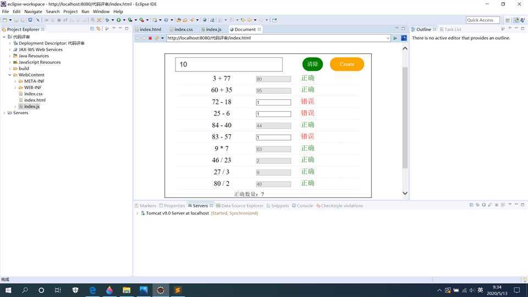Viewport: 528px width, 297px height.
Task: Click answer field for 72 - 18
Action: click(273, 102)
